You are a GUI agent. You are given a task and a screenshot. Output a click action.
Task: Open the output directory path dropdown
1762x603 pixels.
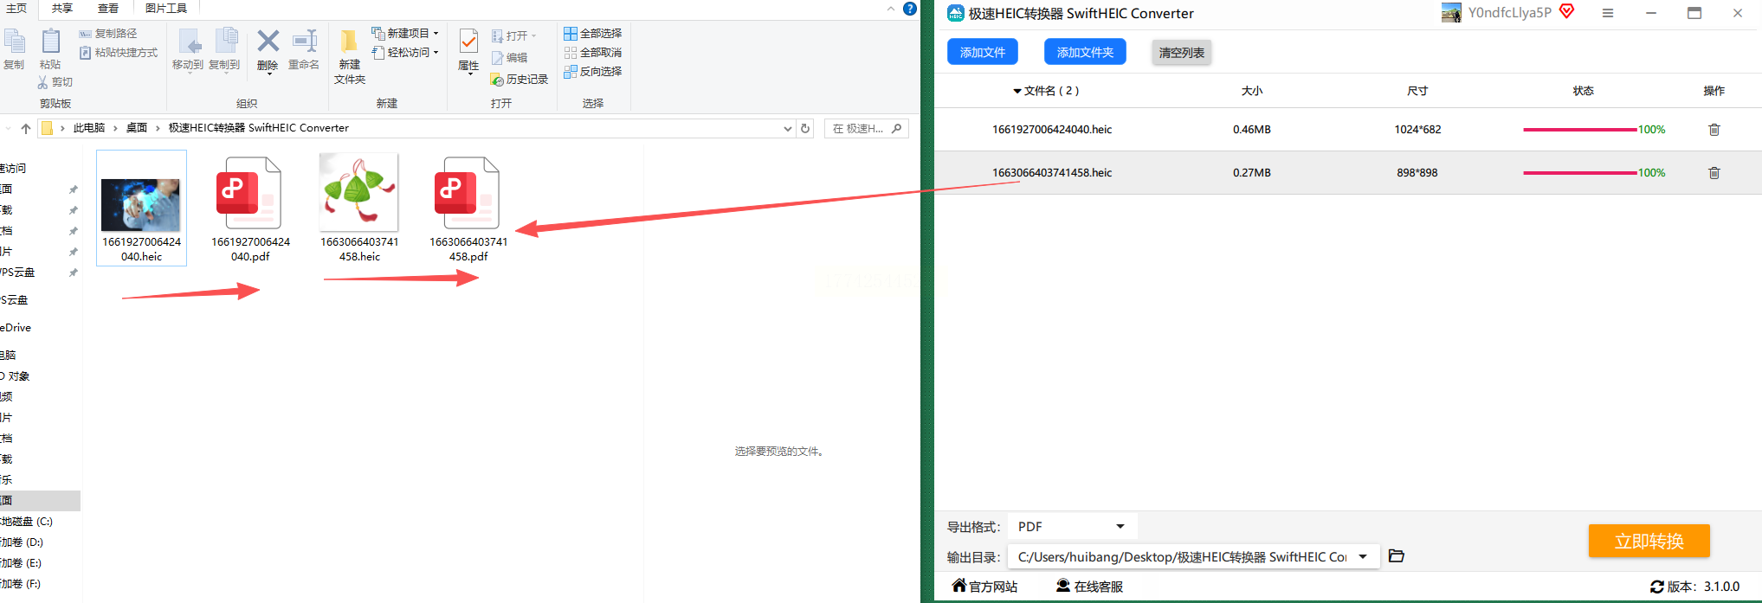(1363, 556)
